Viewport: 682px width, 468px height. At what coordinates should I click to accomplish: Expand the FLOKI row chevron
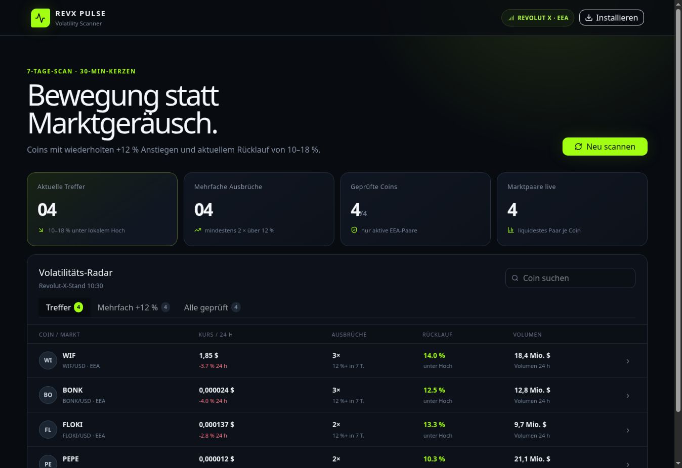point(628,430)
